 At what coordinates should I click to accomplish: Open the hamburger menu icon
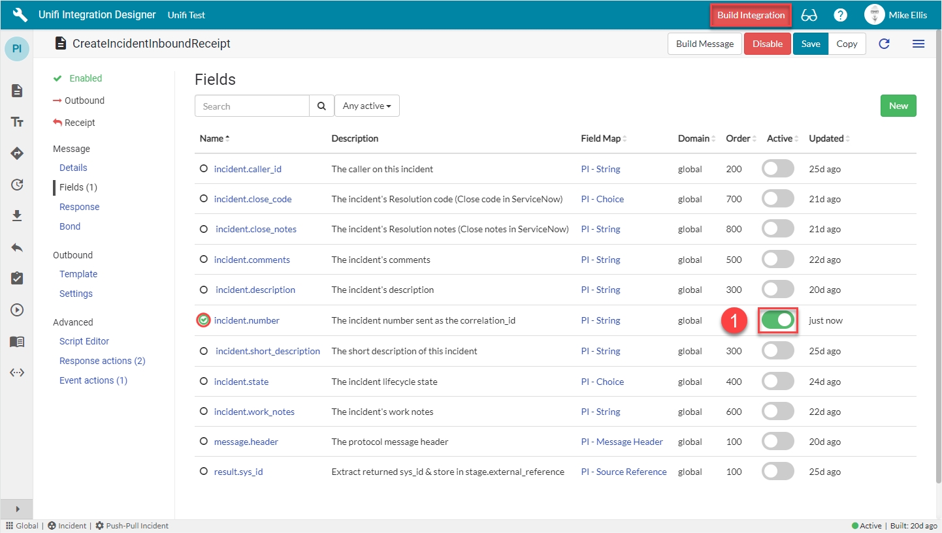[x=918, y=44]
